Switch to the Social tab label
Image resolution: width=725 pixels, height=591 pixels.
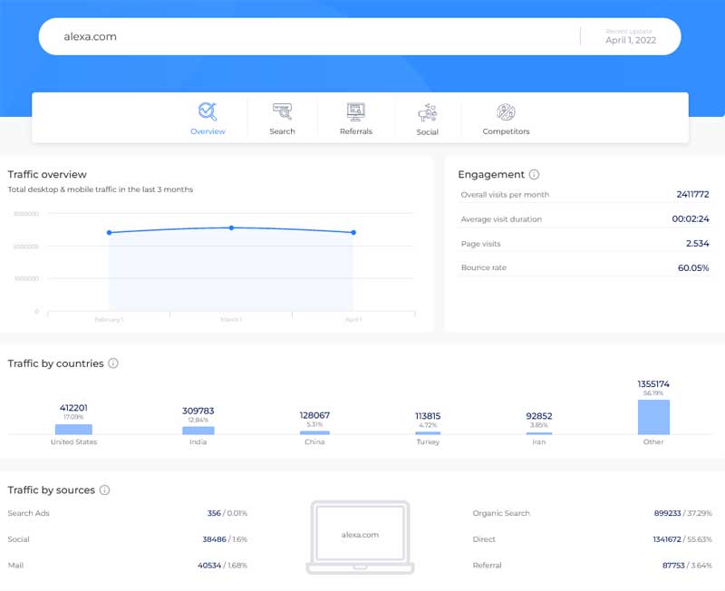427,132
